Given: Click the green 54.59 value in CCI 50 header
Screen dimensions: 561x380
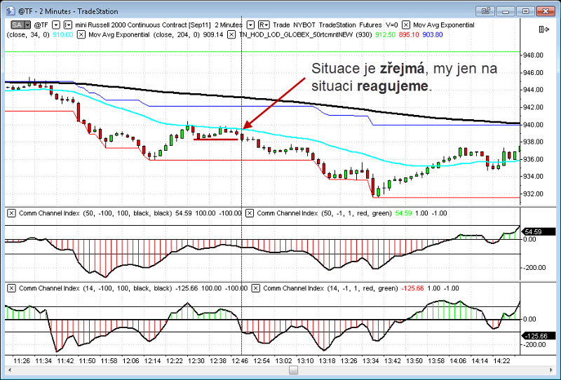Looking at the screenshot, I should [x=404, y=213].
